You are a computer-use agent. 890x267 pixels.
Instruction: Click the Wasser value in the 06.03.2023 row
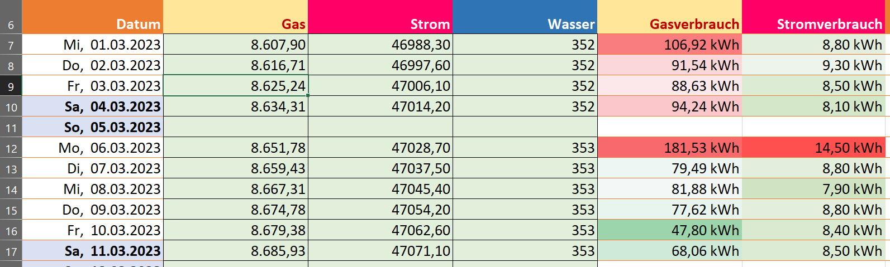(x=525, y=148)
